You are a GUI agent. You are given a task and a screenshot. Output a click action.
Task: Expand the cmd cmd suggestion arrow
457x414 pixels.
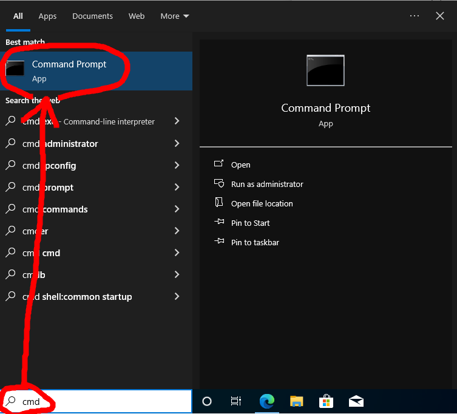coord(177,253)
